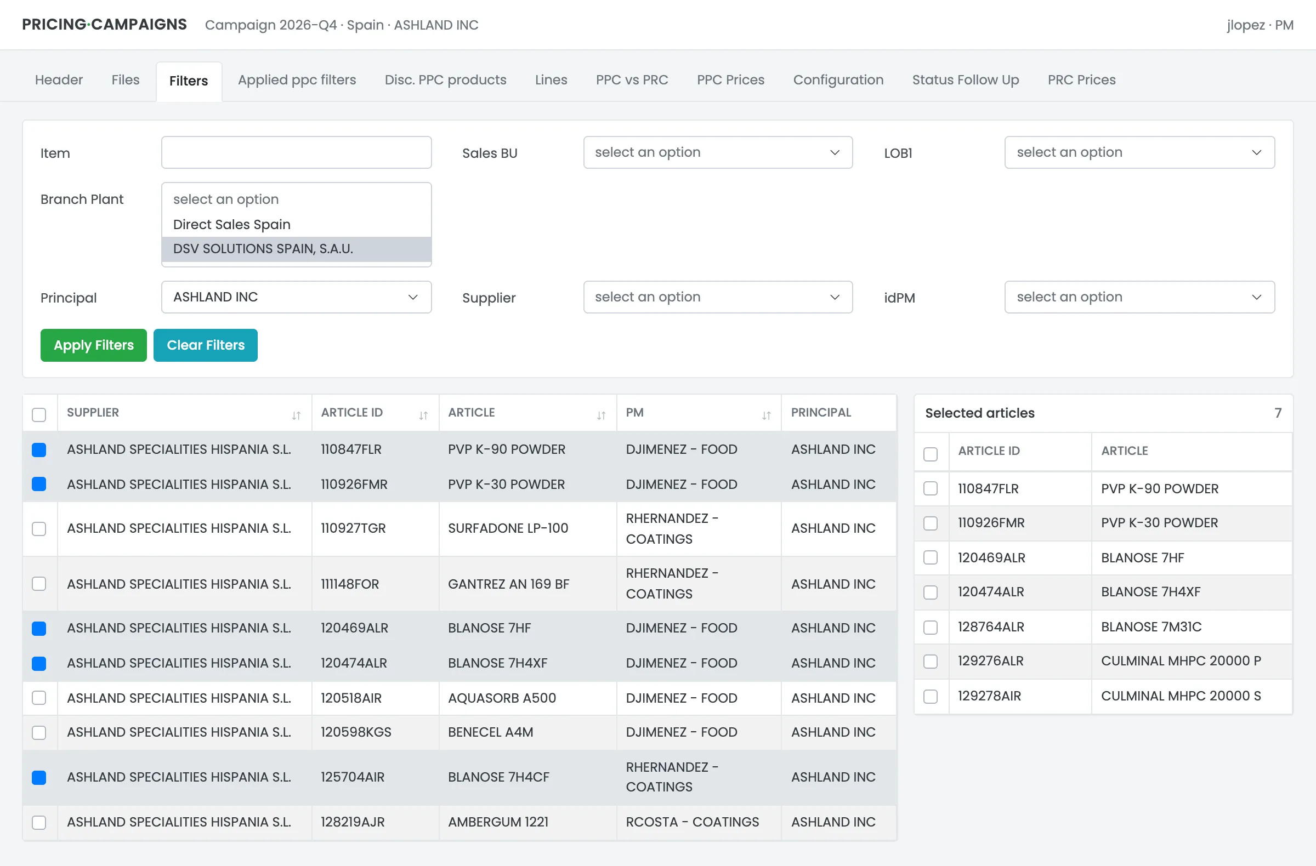Click the Clear Filters button

click(x=206, y=345)
